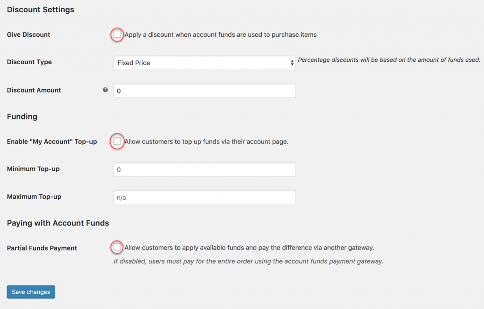Click inside the Minimum Top-up field

(x=204, y=169)
